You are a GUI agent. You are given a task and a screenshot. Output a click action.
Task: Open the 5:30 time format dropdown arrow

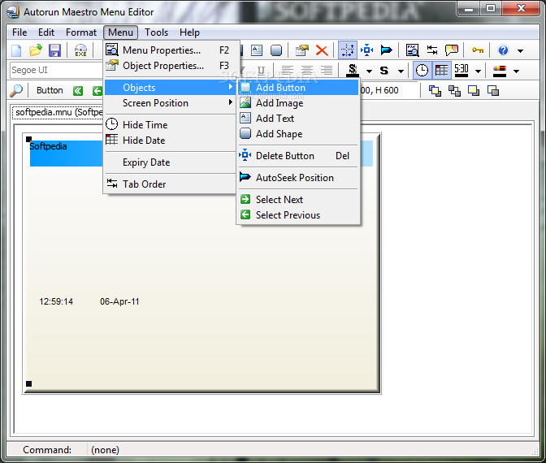click(x=478, y=71)
